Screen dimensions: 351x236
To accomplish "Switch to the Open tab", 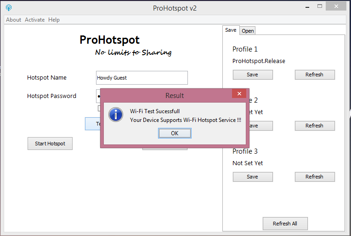I will [x=248, y=31].
